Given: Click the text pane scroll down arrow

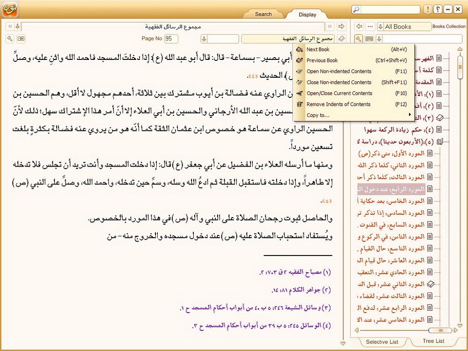Looking at the screenshot, I should coord(343,344).
